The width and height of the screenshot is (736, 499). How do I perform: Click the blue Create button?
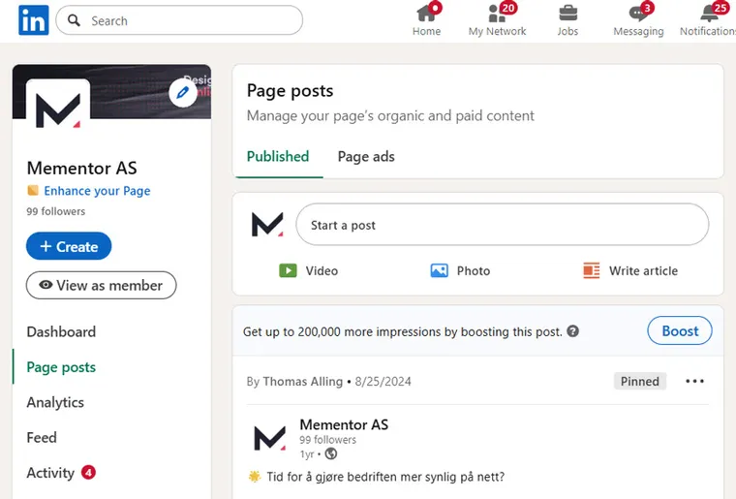69,246
